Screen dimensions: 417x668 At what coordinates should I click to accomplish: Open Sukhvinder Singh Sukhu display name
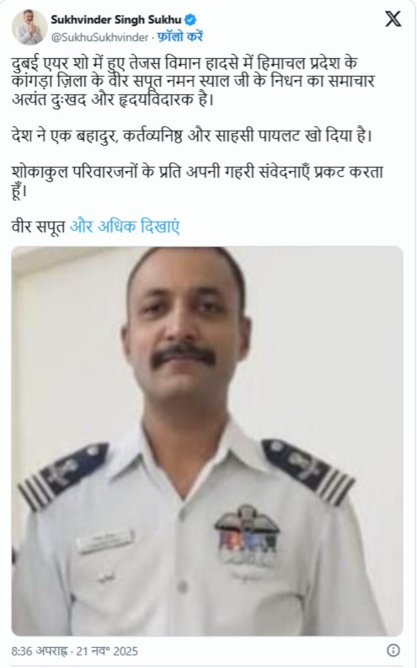click(x=116, y=19)
